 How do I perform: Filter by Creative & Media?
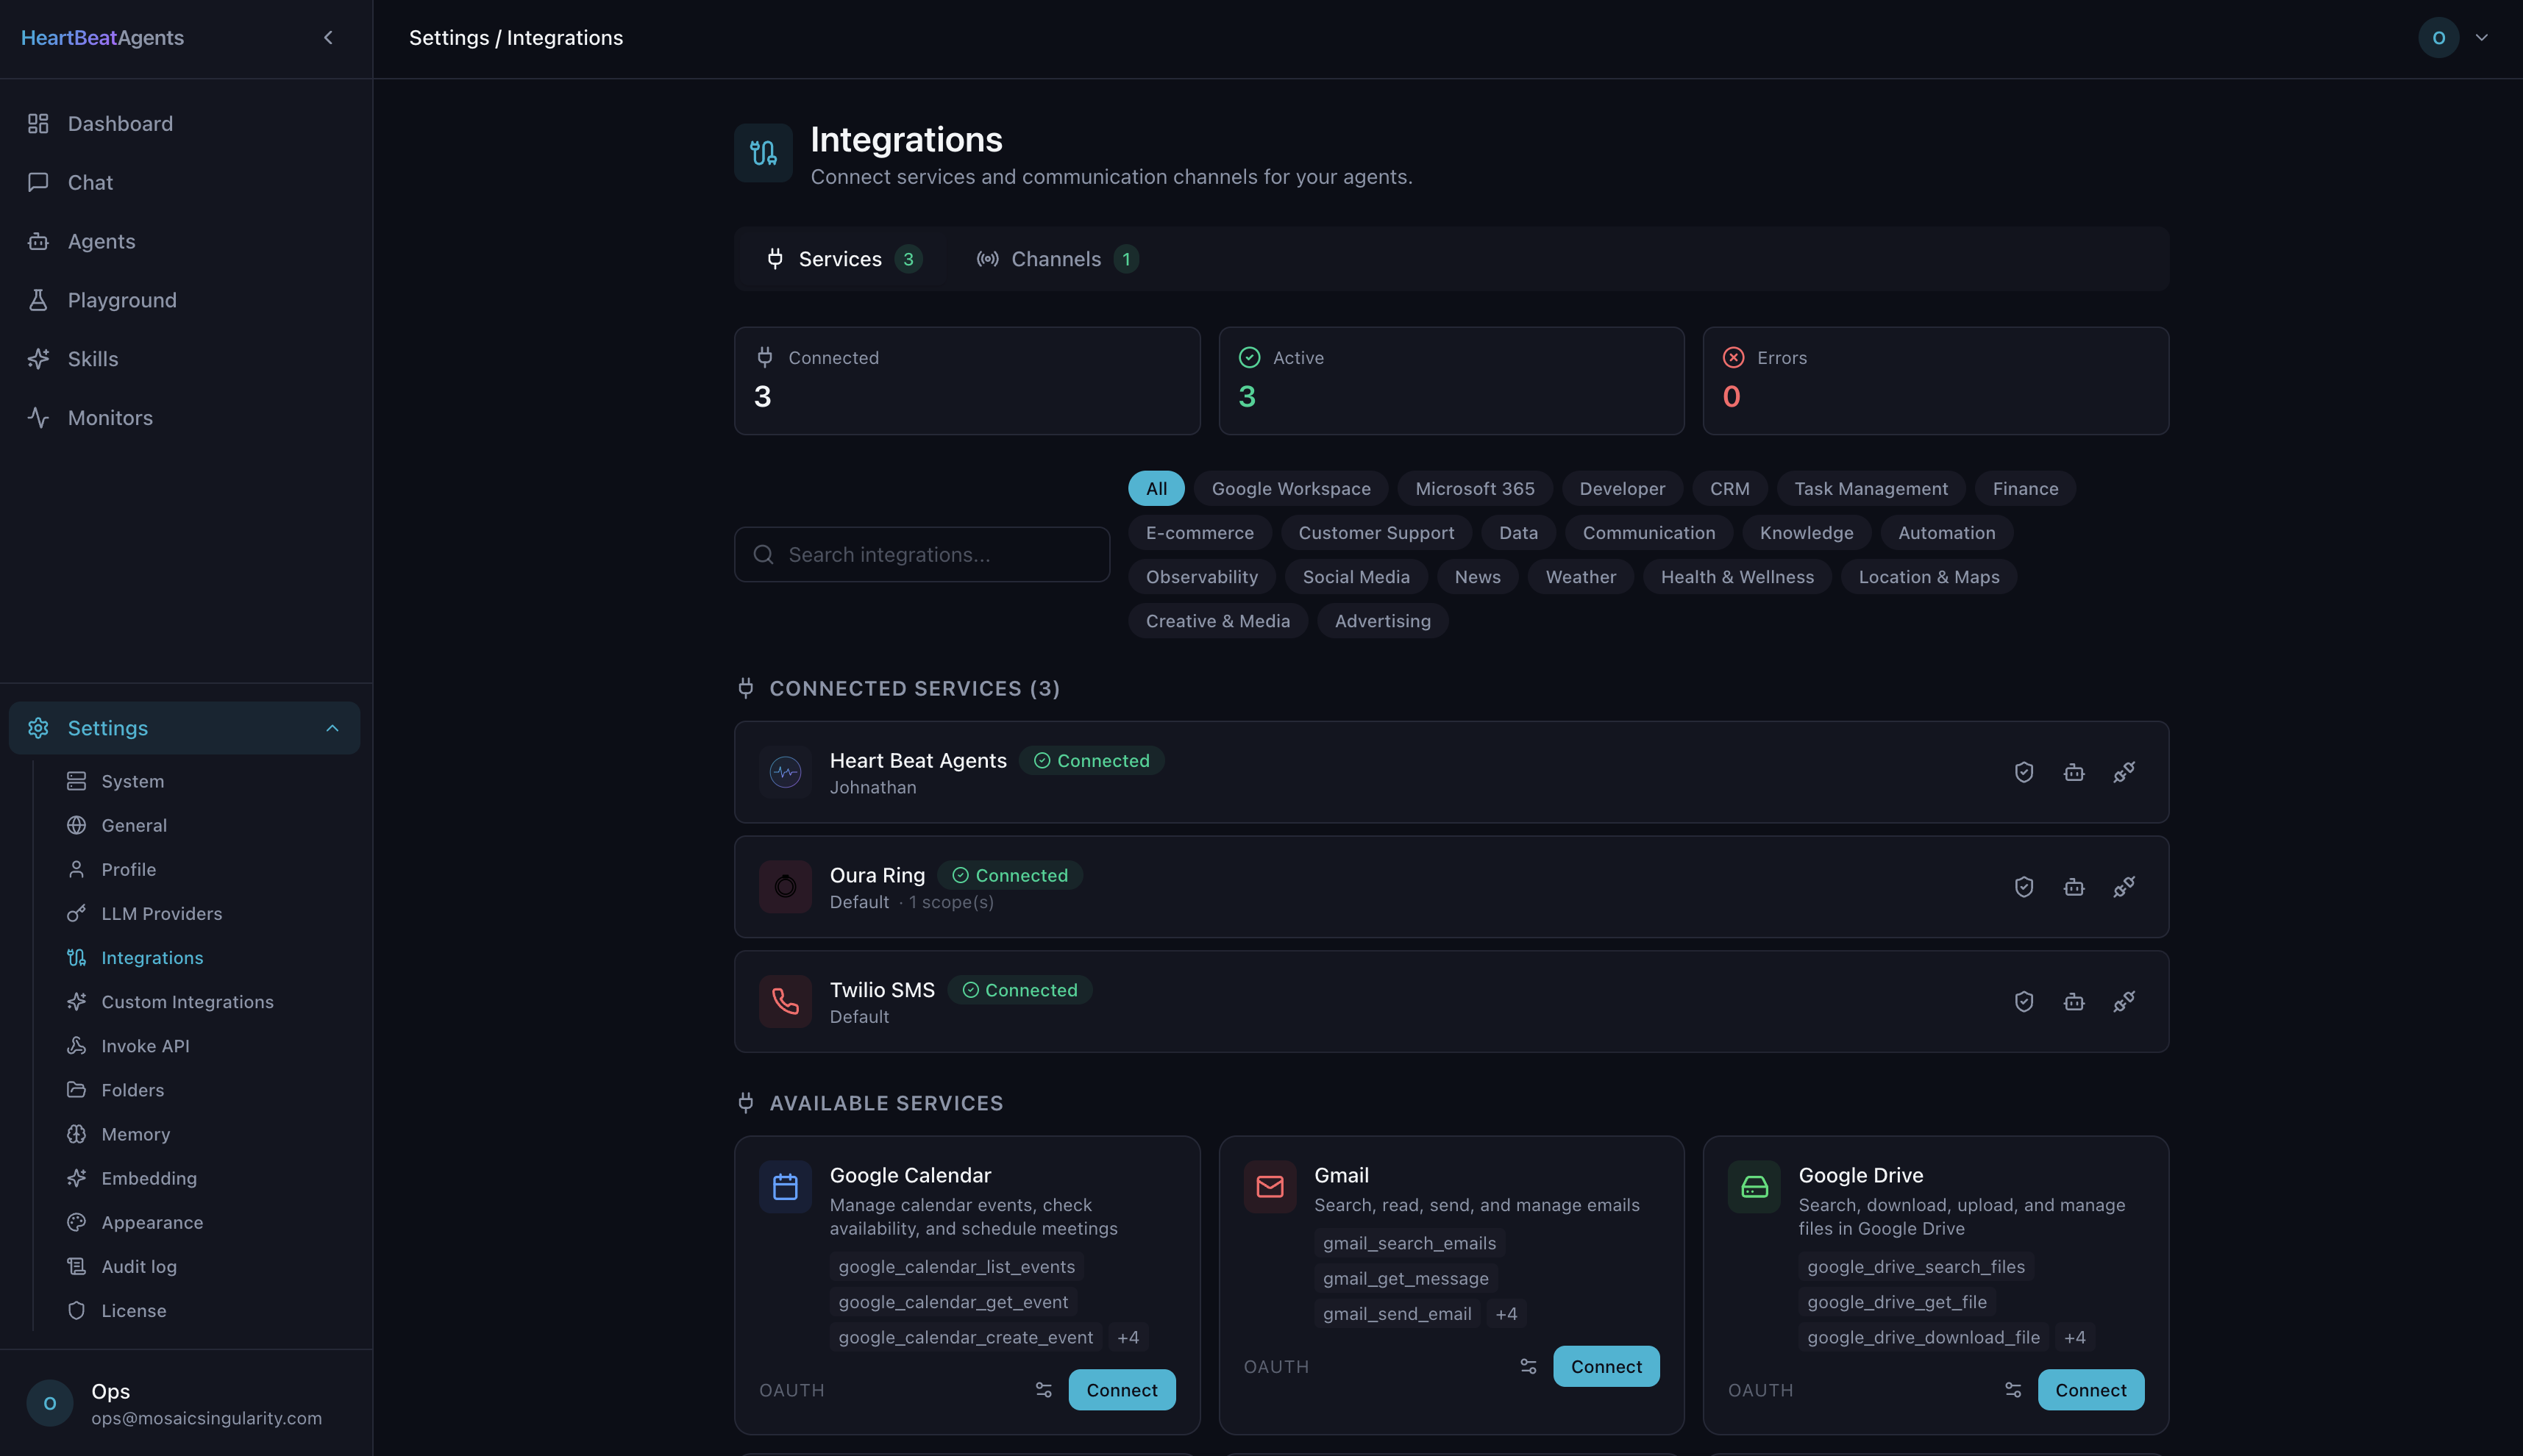point(1218,621)
